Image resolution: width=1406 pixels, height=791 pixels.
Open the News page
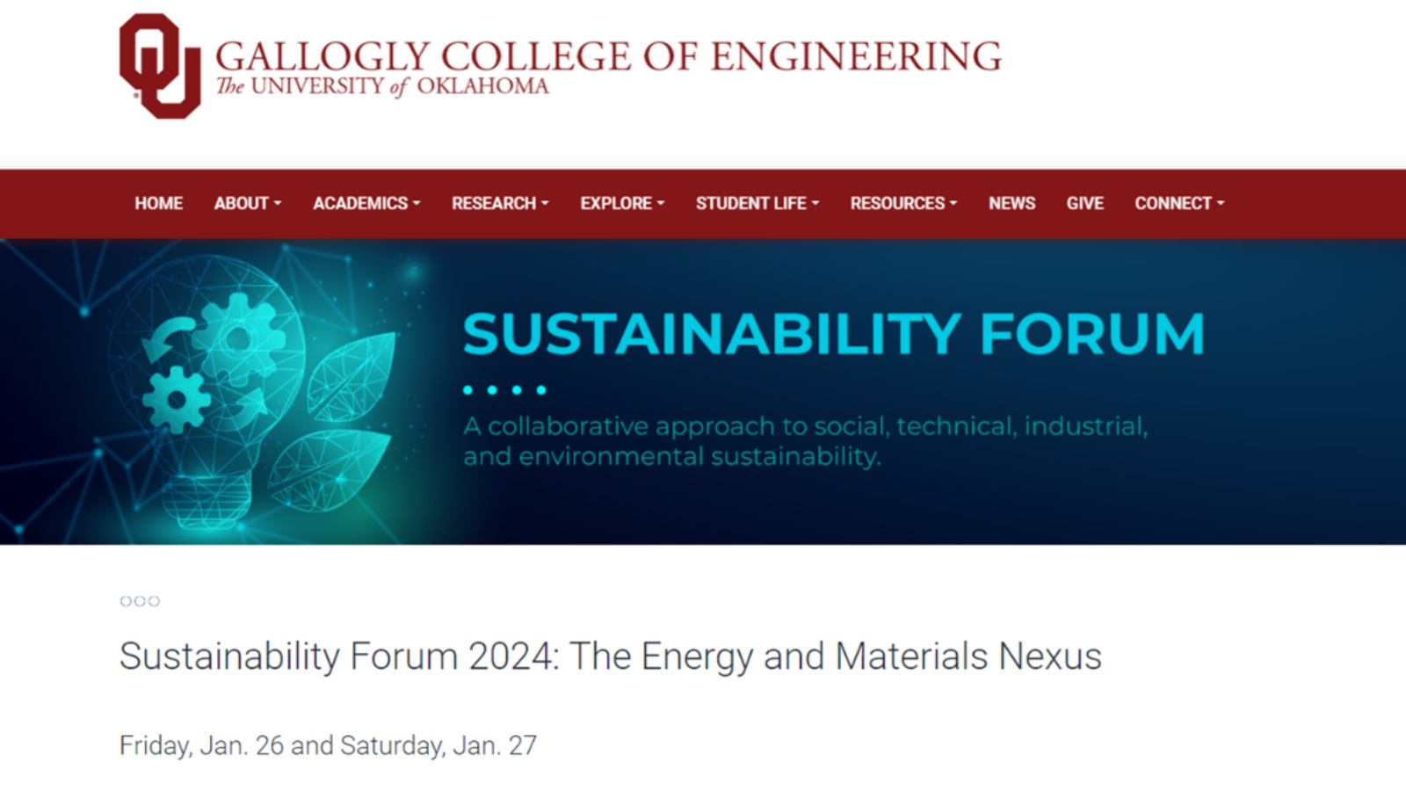click(1012, 203)
